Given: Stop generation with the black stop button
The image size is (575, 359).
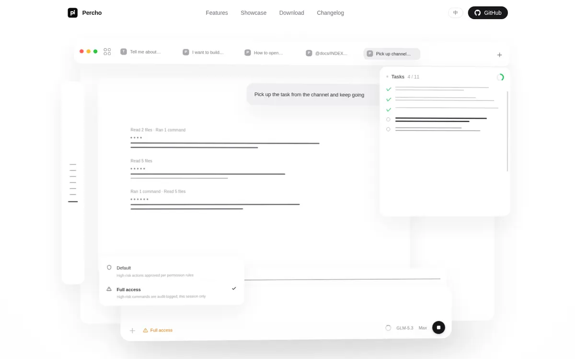Looking at the screenshot, I should 438,327.
